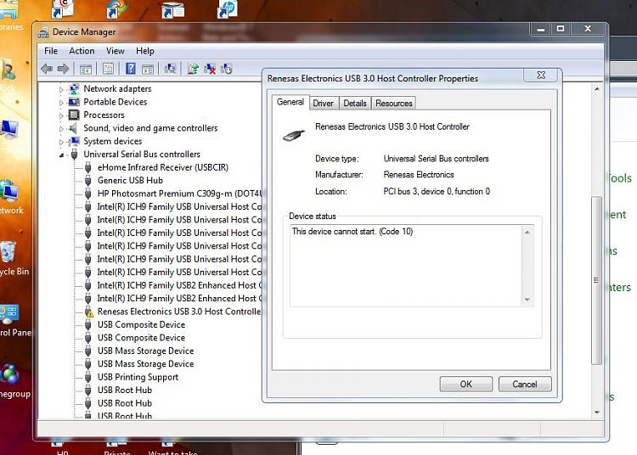Select the USB Printing Support entry
Image resolution: width=637 pixels, height=455 pixels.
[138, 377]
